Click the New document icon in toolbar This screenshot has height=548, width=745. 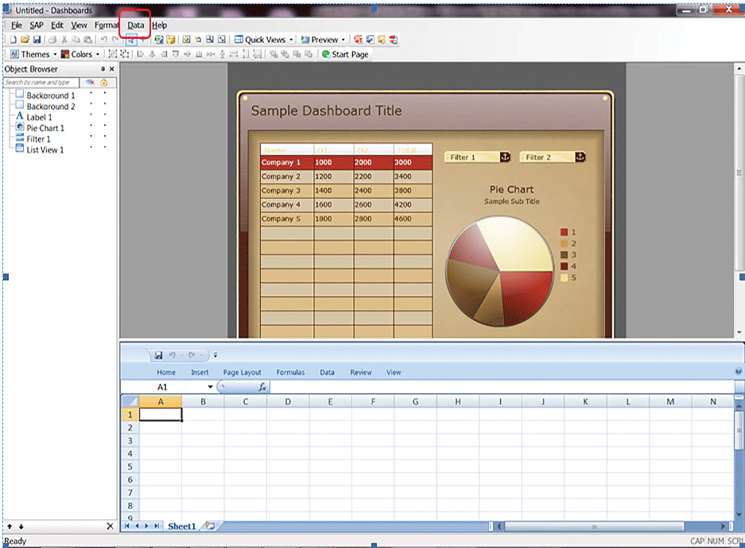[x=14, y=40]
